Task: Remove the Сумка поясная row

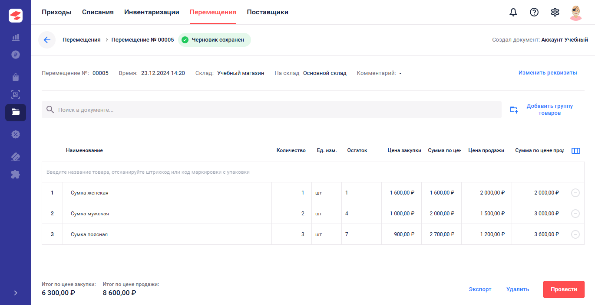Action: [x=575, y=234]
